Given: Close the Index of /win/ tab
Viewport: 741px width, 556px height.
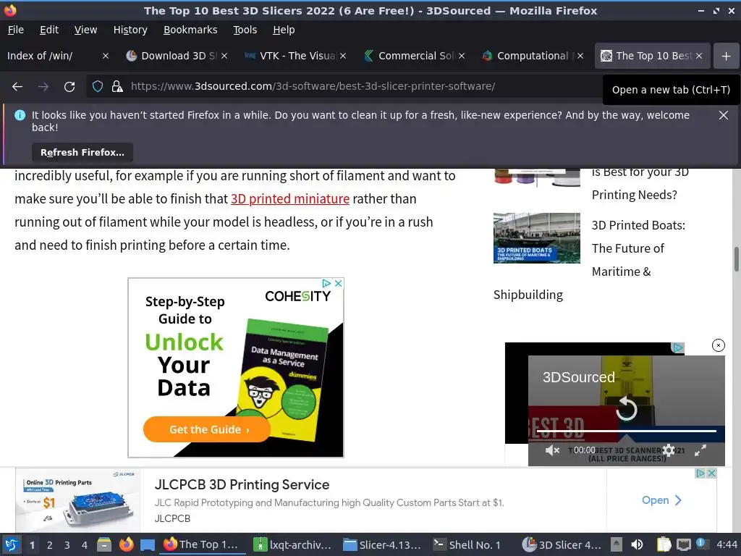Looking at the screenshot, I should tap(106, 56).
